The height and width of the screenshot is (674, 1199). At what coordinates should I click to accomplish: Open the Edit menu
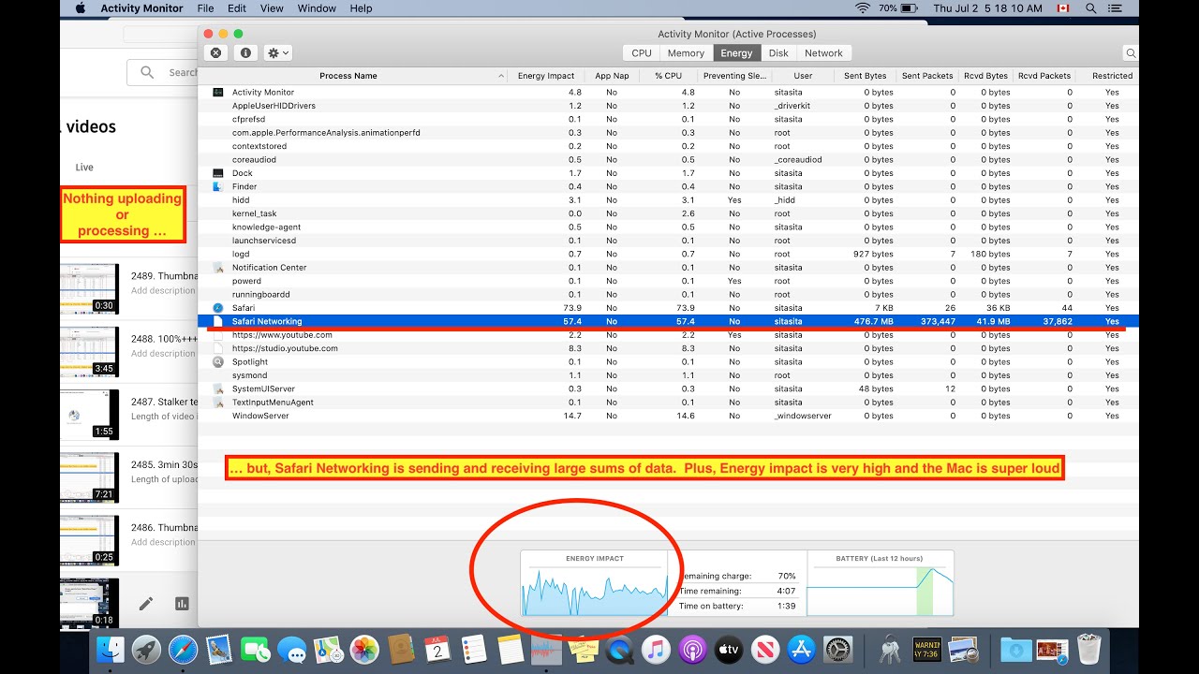tap(237, 8)
